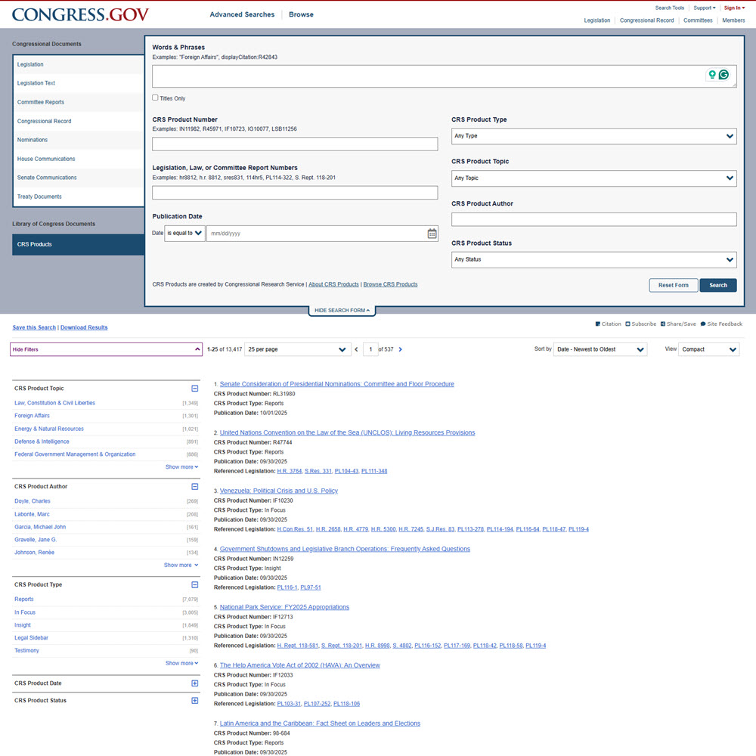756x756 pixels.
Task: Enable the Titles Only checkbox
Action: 156,98
